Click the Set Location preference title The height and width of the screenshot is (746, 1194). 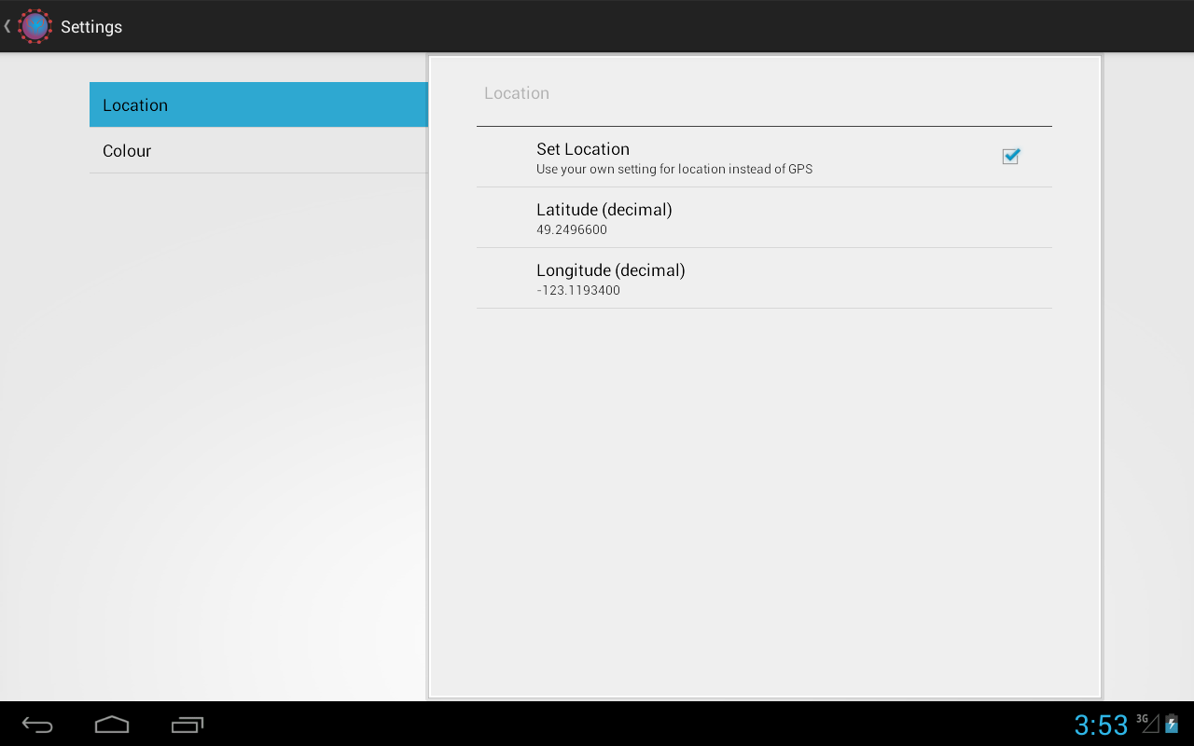[583, 149]
